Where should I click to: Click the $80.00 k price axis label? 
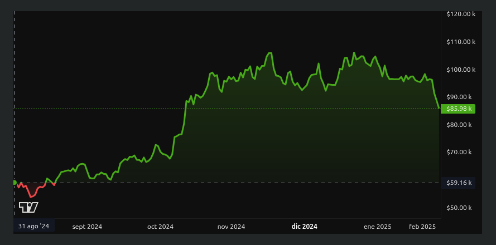coord(459,125)
